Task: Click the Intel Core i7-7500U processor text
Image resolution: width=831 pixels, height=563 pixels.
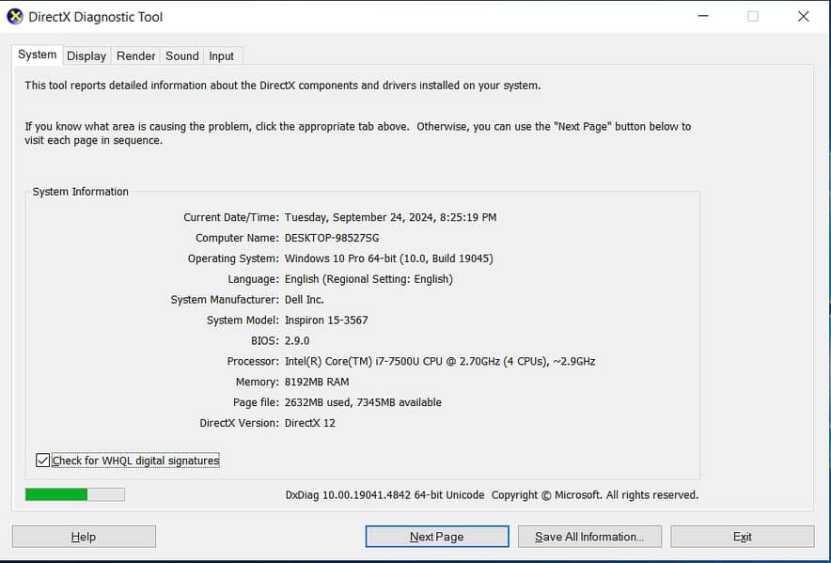Action: (x=439, y=361)
